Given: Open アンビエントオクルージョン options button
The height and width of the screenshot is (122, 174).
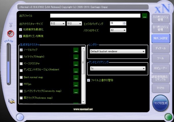Looking at the screenshot, I should 76,71.
